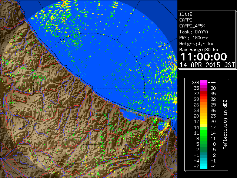Click the 'Reflectivity in dBZ' legend title
Screen dimensions: 237x178
(225, 125)
